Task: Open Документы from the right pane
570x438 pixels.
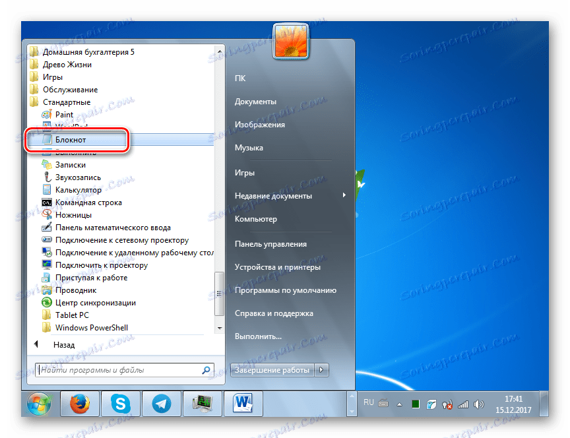Action: [x=255, y=102]
